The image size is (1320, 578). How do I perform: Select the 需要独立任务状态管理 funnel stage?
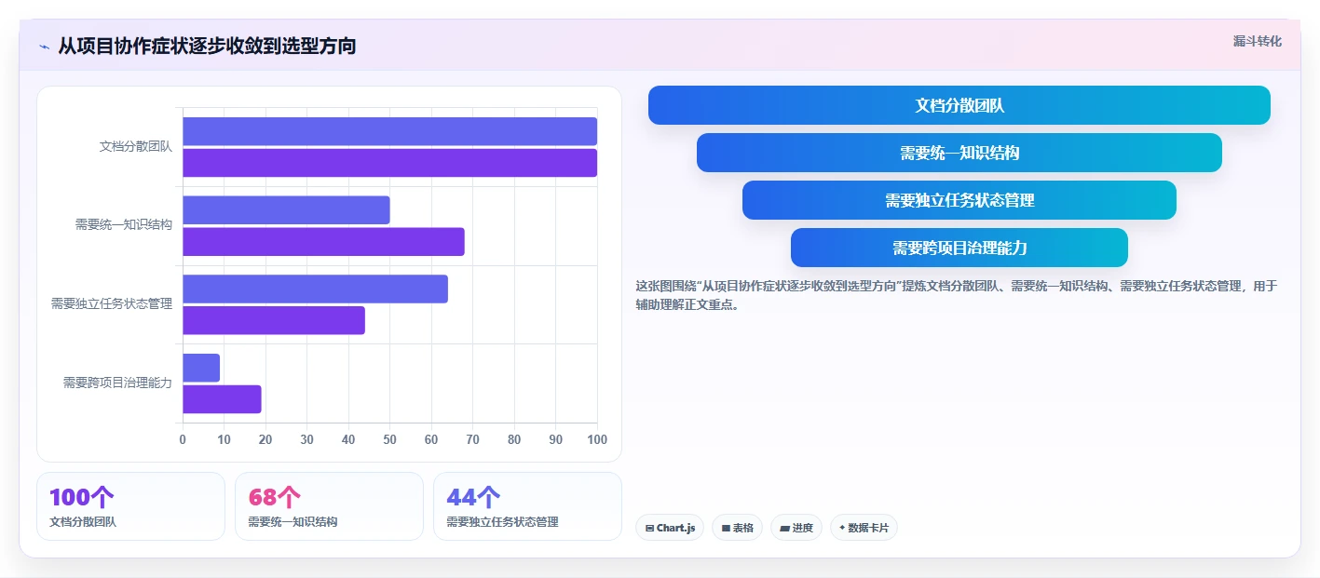pos(959,200)
